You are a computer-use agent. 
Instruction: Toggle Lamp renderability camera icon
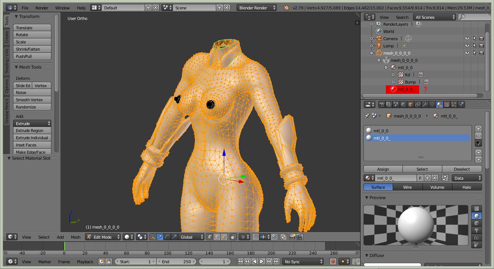(x=481, y=46)
